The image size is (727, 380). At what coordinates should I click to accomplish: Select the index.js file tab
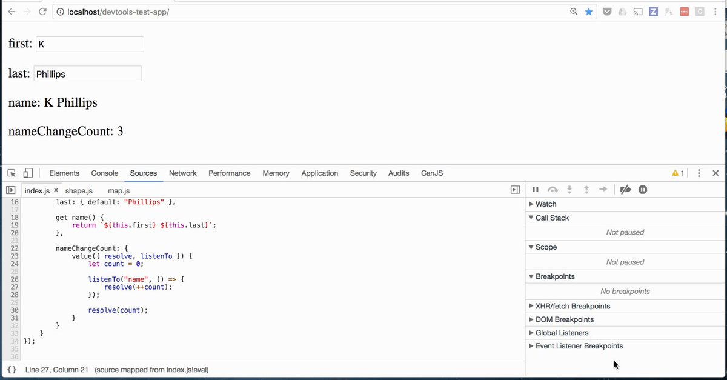(37, 191)
